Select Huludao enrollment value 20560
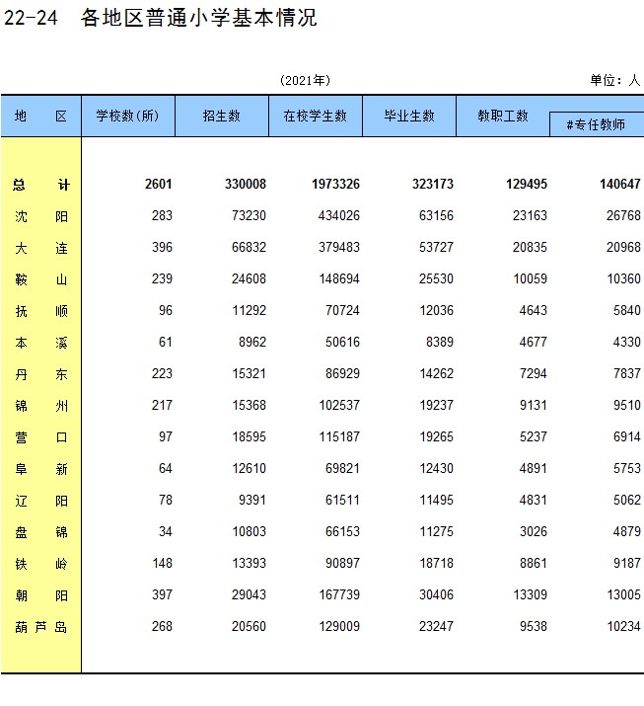 coord(249,626)
